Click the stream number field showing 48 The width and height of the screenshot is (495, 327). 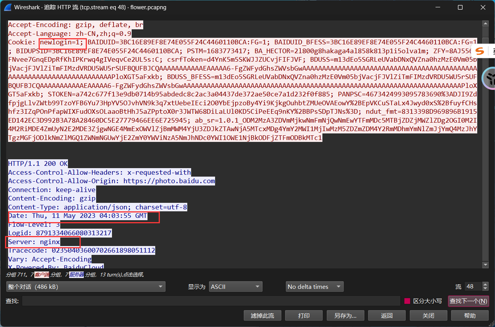pyautogui.click(x=473, y=287)
